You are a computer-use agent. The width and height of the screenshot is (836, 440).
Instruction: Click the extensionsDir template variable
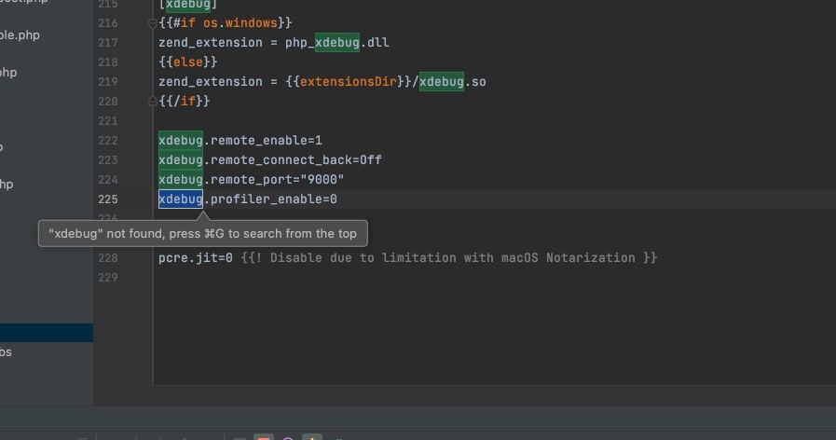tap(349, 82)
